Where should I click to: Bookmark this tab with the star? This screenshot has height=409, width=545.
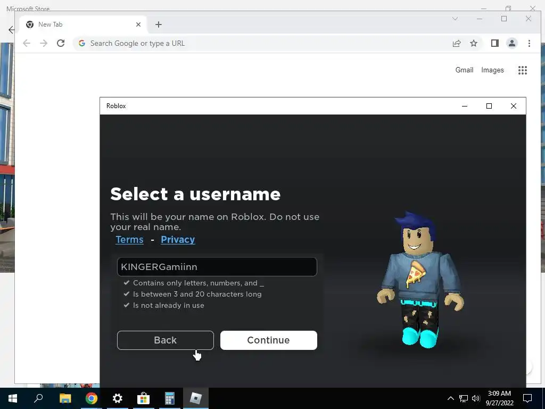[473, 43]
